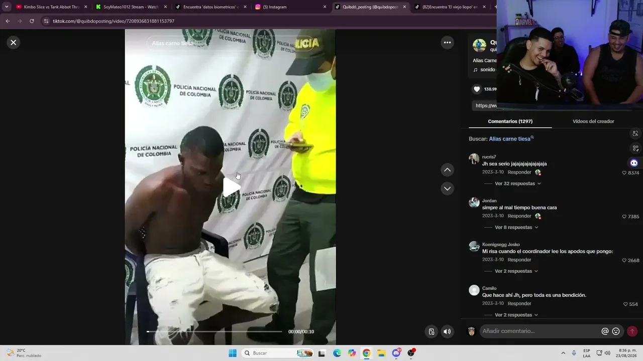Click the translate comments icon
The image size is (643, 361).
635,133
